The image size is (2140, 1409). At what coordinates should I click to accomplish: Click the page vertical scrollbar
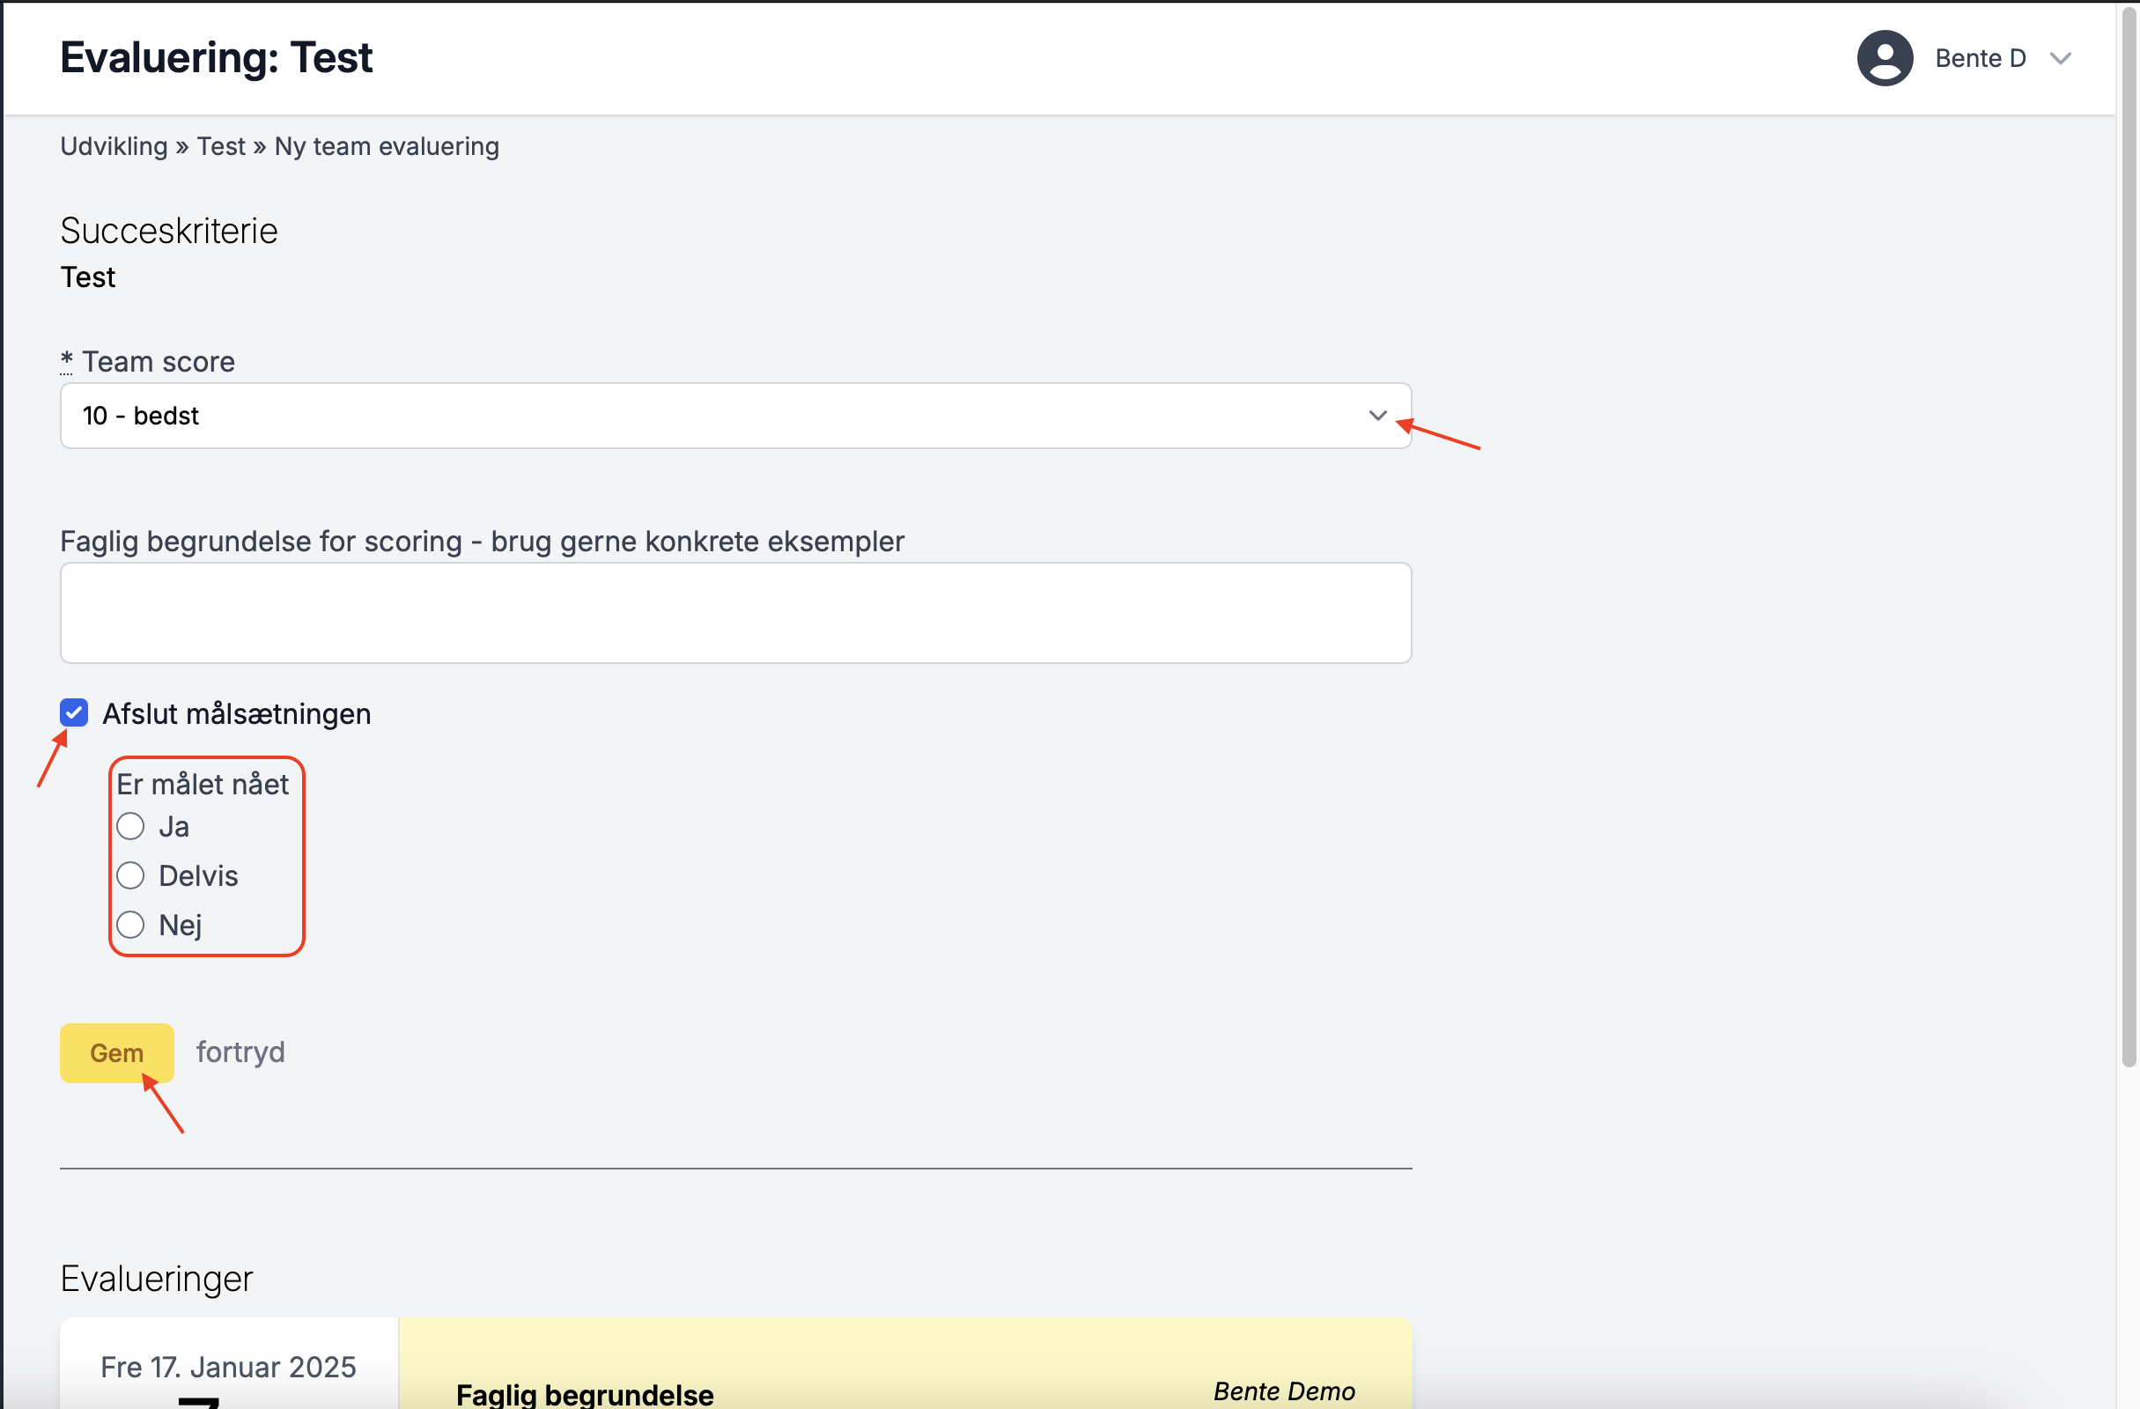click(2129, 540)
